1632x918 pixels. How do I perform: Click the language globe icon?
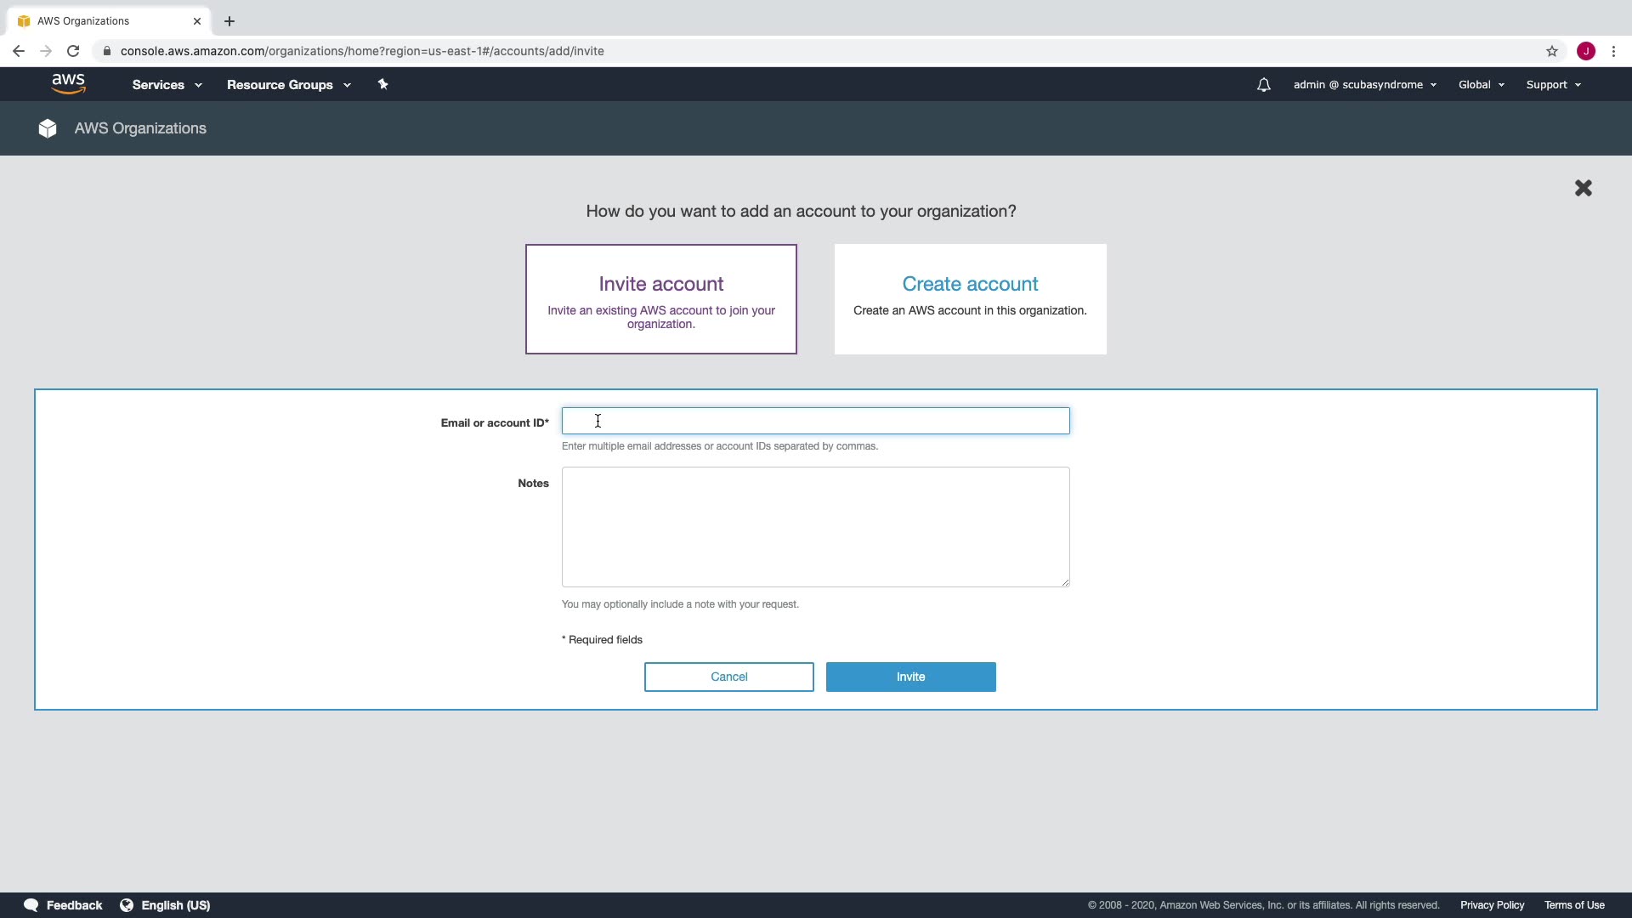coord(127,905)
